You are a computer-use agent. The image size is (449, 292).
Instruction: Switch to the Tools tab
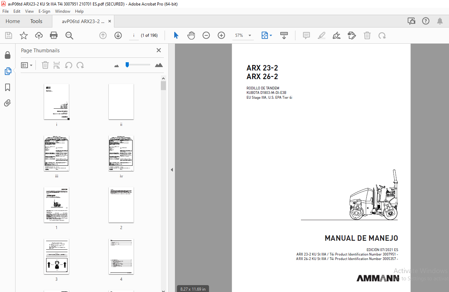[x=36, y=21]
